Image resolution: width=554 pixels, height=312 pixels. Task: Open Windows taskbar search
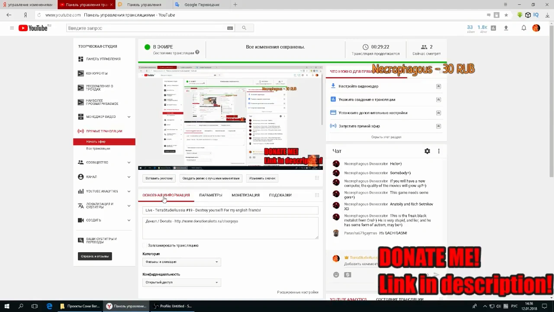coord(21,306)
